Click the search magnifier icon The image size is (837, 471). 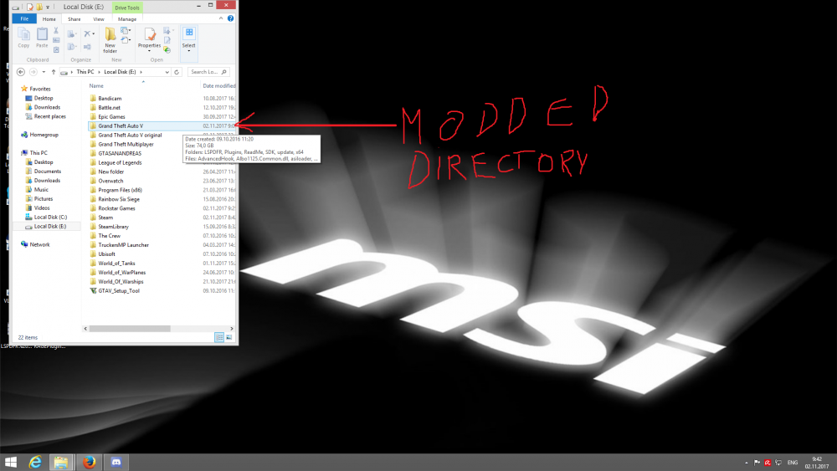(223, 71)
